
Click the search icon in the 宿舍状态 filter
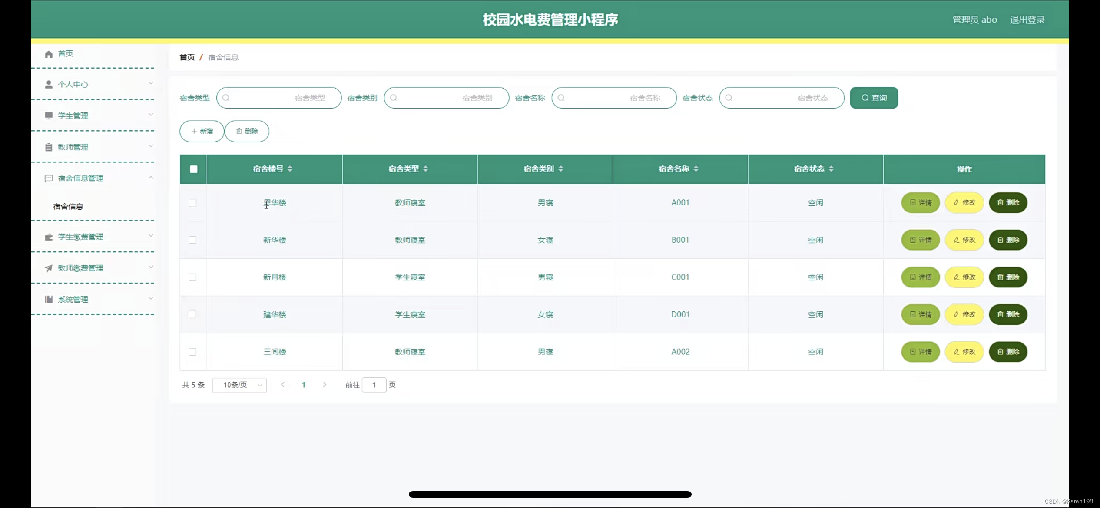click(729, 98)
